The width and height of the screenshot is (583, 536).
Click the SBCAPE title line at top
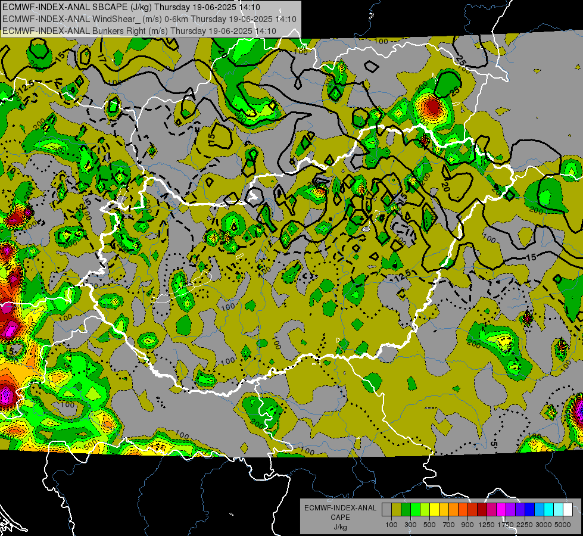[x=131, y=7]
